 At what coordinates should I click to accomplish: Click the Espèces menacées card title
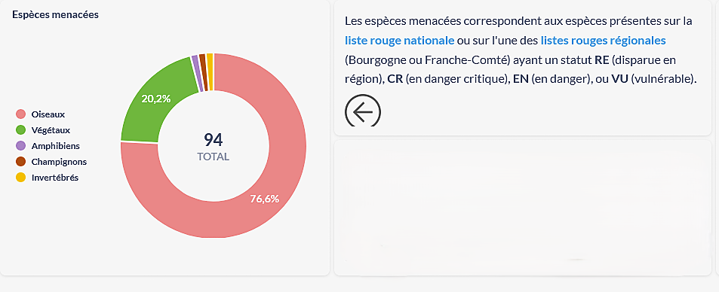[56, 14]
